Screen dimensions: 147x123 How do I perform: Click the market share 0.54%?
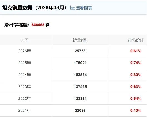136,99
